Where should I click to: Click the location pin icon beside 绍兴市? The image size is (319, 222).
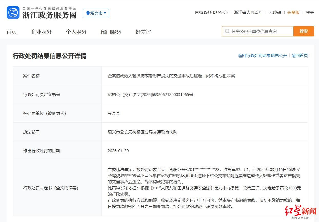88,13
